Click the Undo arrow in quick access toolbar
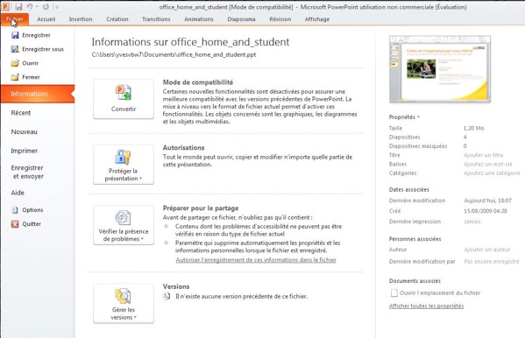The width and height of the screenshot is (525, 338). [x=30, y=6]
